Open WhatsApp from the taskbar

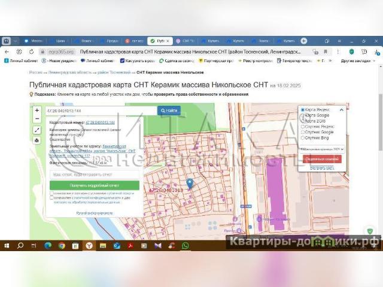185,246
